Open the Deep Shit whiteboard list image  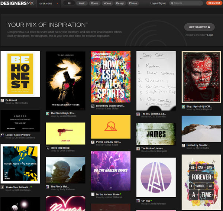[156, 81]
